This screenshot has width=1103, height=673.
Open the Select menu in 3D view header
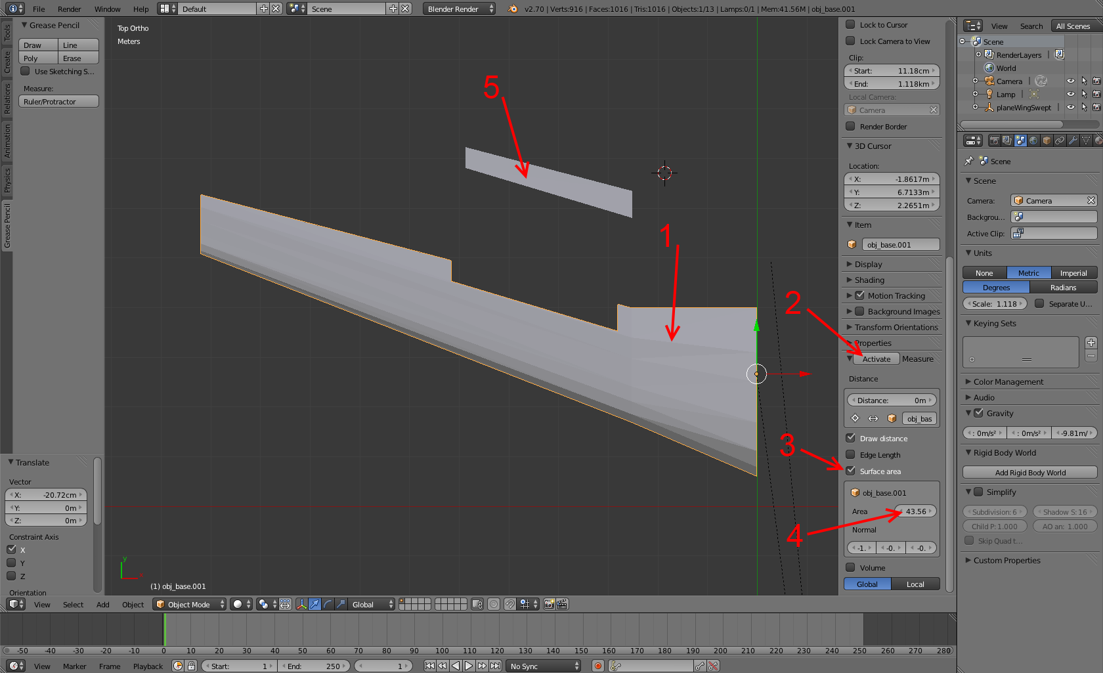pyautogui.click(x=73, y=605)
